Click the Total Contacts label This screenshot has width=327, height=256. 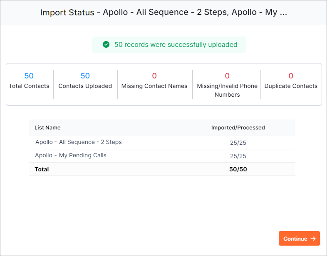point(29,86)
